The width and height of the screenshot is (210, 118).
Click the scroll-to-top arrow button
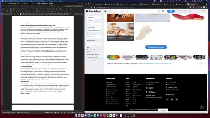202,107
